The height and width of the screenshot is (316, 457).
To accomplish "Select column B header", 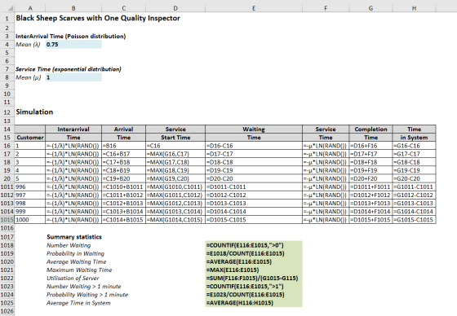I will coord(73,8).
